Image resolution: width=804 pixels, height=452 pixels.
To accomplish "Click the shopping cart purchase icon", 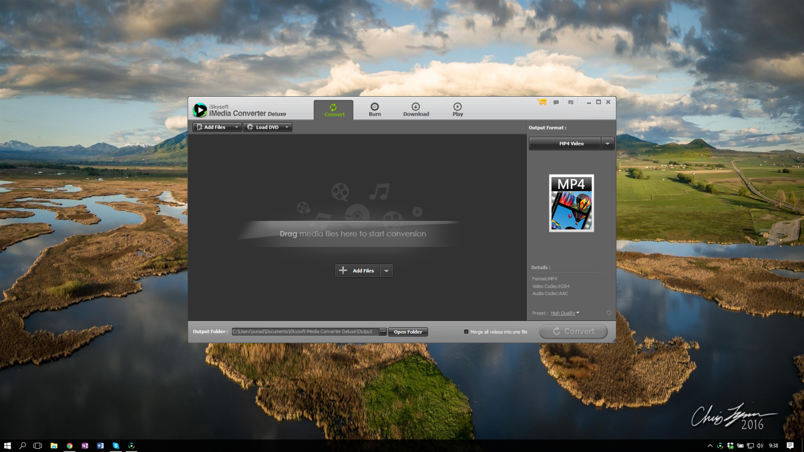I will [542, 102].
